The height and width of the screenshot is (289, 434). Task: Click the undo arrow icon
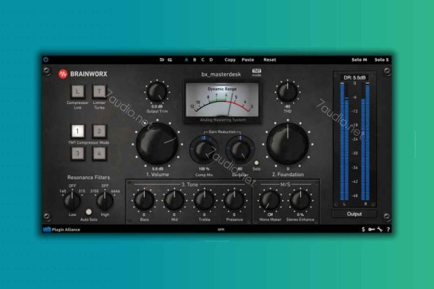162,60
